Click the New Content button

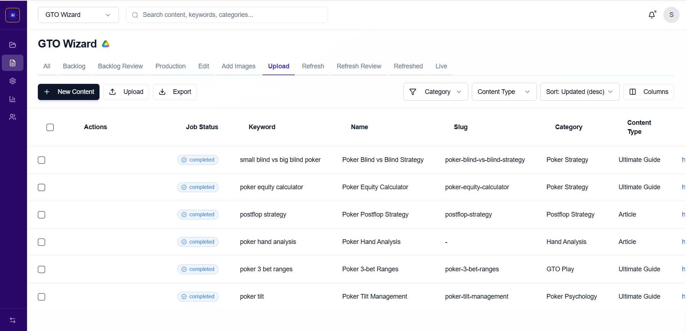coord(68,92)
